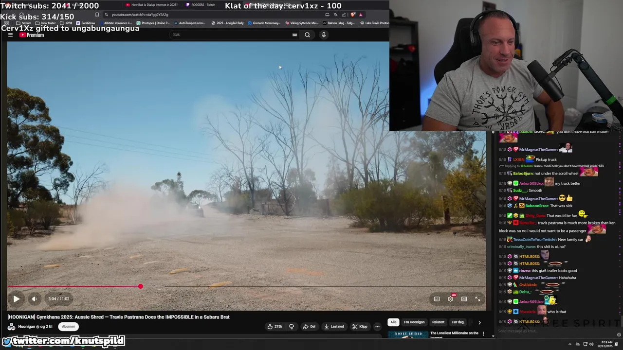Switch to Dialup Internet browser tab

point(151,5)
